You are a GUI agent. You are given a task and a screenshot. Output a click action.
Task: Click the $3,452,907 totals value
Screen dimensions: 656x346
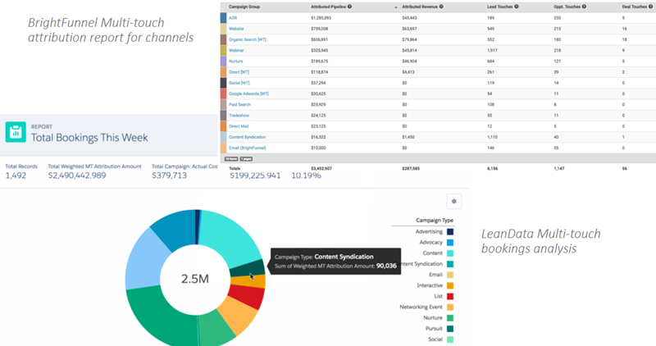(321, 169)
